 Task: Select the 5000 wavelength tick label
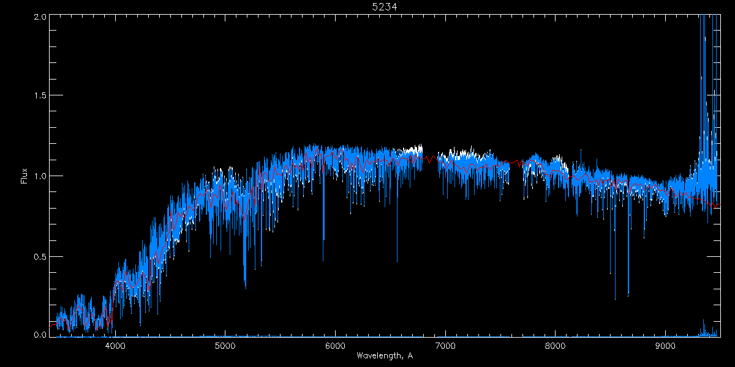(x=225, y=344)
